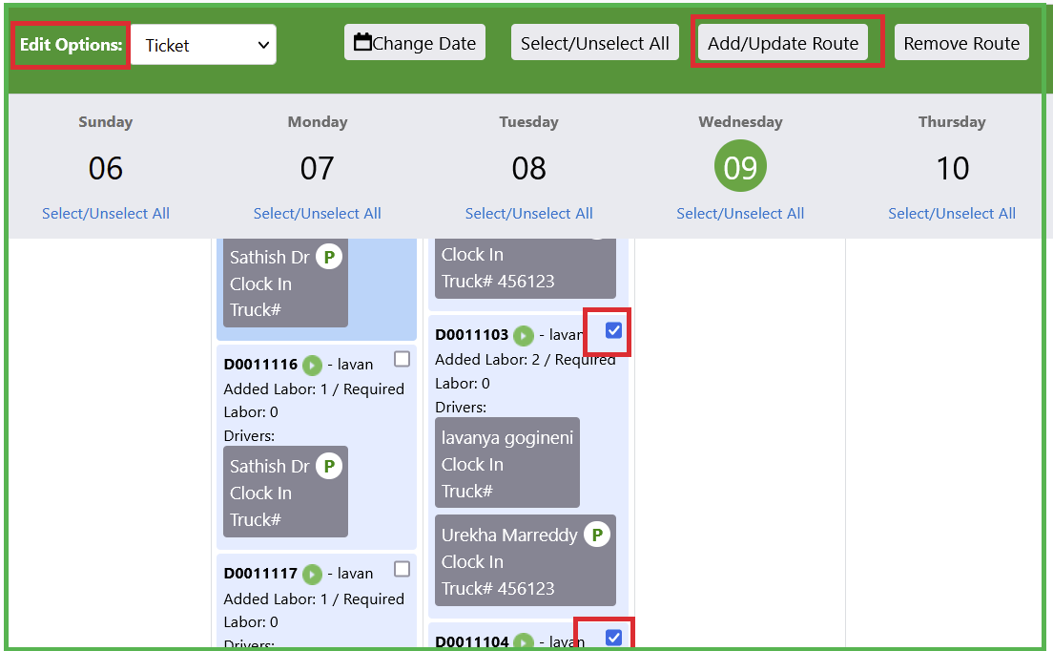Click the green play icon beside D0011103
This screenshot has width=1053, height=651.
pos(523,335)
